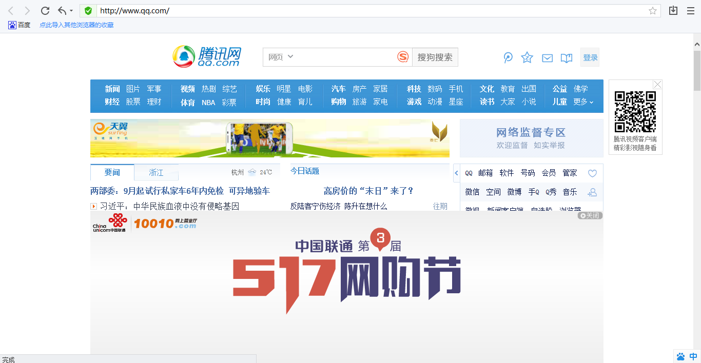Image resolution: width=701 pixels, height=363 pixels.
Task: Toggle 中 input method indicator
Action: [x=693, y=356]
